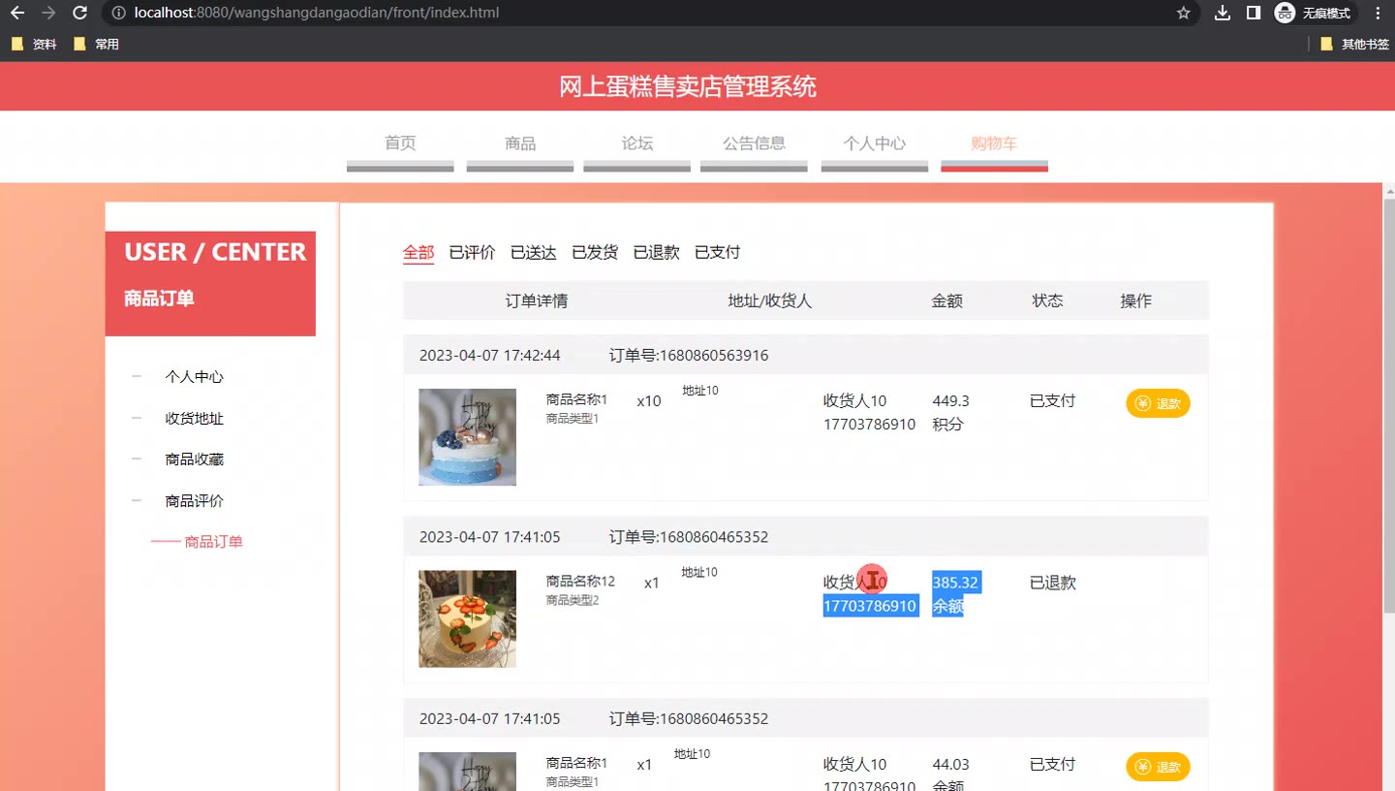This screenshot has height=791, width=1395.
Task: Open the blue cake thumbnail of 商品名称1 x10
Action: click(467, 437)
